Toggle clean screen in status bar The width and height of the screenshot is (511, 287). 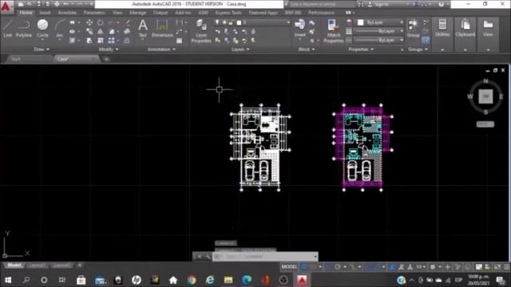coord(497,267)
